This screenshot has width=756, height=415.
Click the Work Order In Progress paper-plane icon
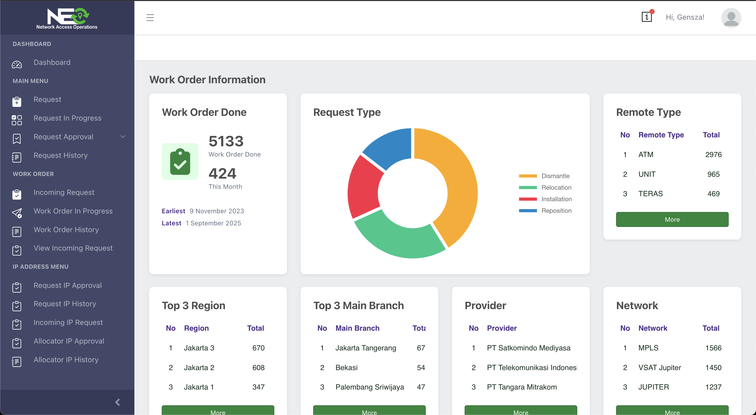(17, 213)
